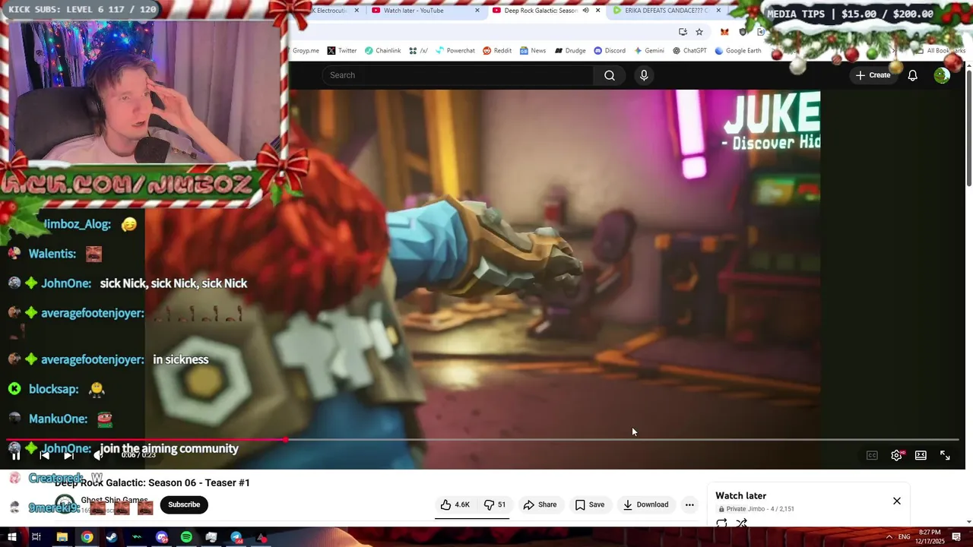The image size is (973, 547).
Task: Share the Deep Rock Galactic video
Action: click(x=540, y=504)
